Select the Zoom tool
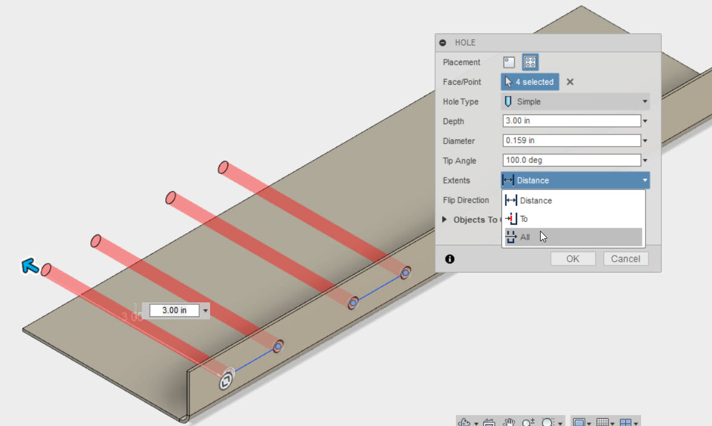712x426 pixels. [527, 422]
